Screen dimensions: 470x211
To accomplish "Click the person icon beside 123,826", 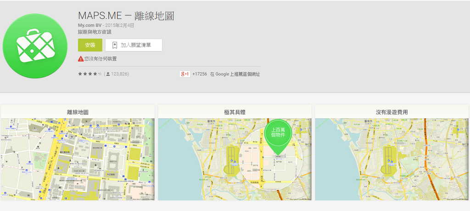I will click(x=107, y=74).
